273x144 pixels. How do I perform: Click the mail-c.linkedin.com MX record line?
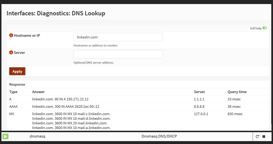pyautogui.click(x=71, y=114)
